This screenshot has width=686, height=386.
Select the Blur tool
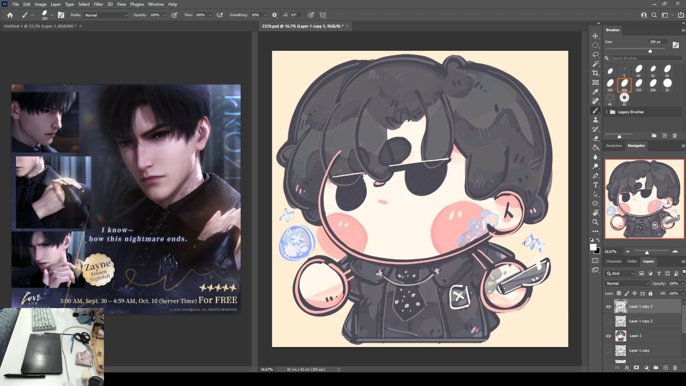tap(595, 157)
